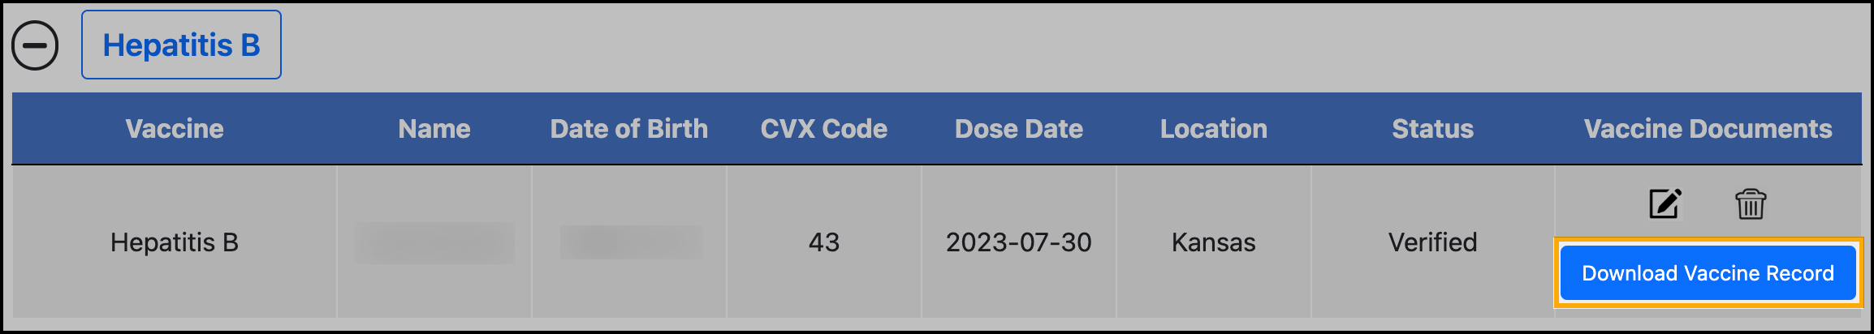The height and width of the screenshot is (334, 1874).
Task: Select the Location column header
Action: [1213, 129]
